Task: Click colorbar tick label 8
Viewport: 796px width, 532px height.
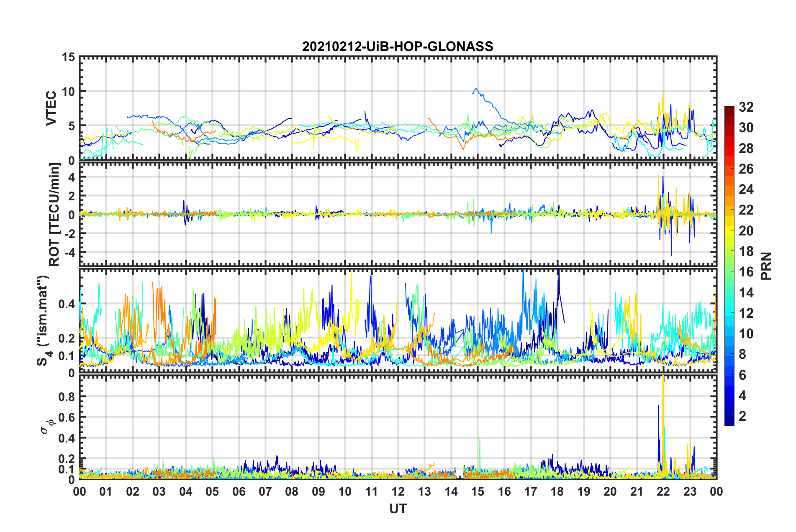Action: [x=742, y=354]
